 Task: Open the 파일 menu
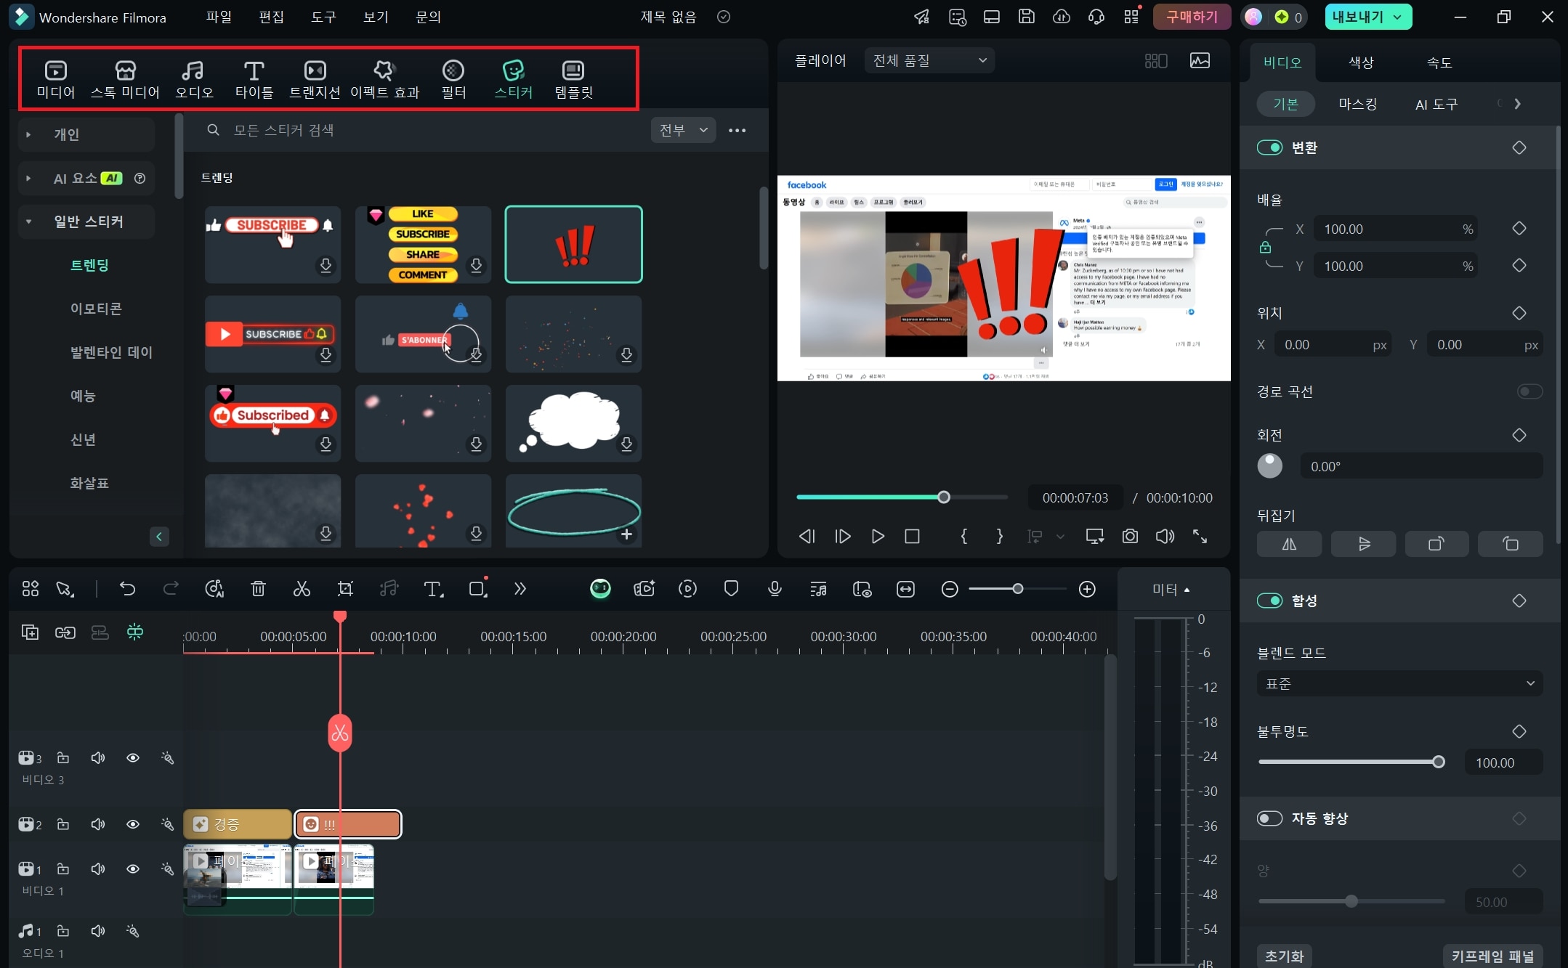click(x=219, y=17)
